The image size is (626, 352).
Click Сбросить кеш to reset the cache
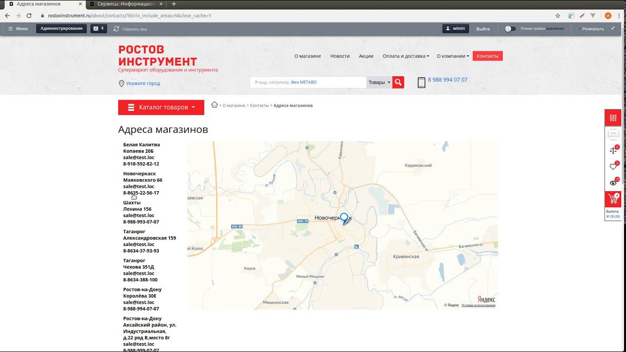(131, 29)
